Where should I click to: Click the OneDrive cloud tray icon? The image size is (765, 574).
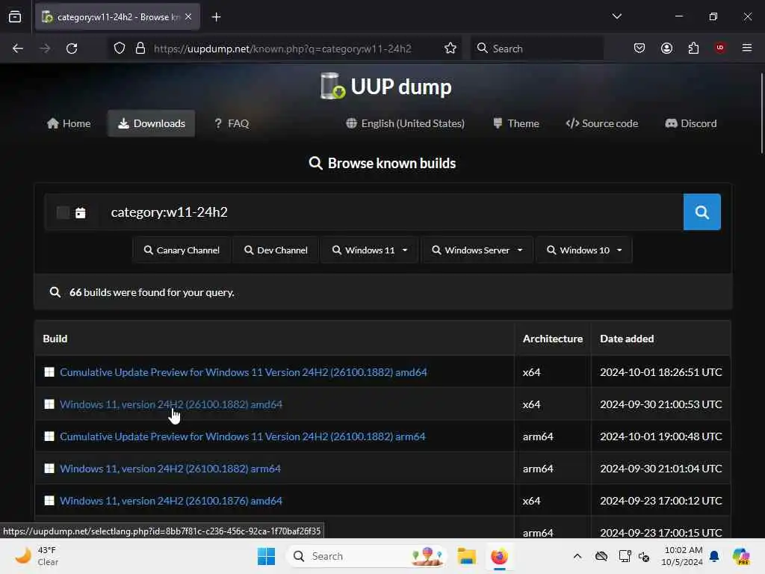[x=601, y=556]
